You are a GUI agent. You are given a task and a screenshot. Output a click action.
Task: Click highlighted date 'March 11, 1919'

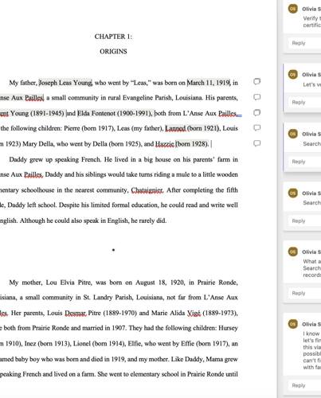209,83
